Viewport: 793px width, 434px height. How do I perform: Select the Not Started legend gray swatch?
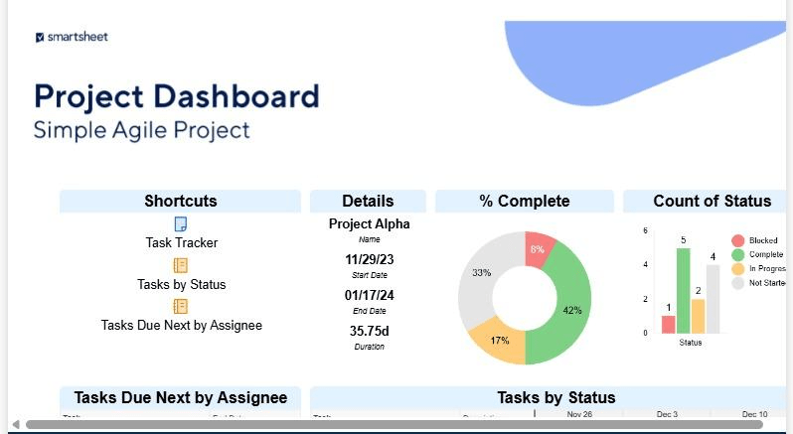738,283
